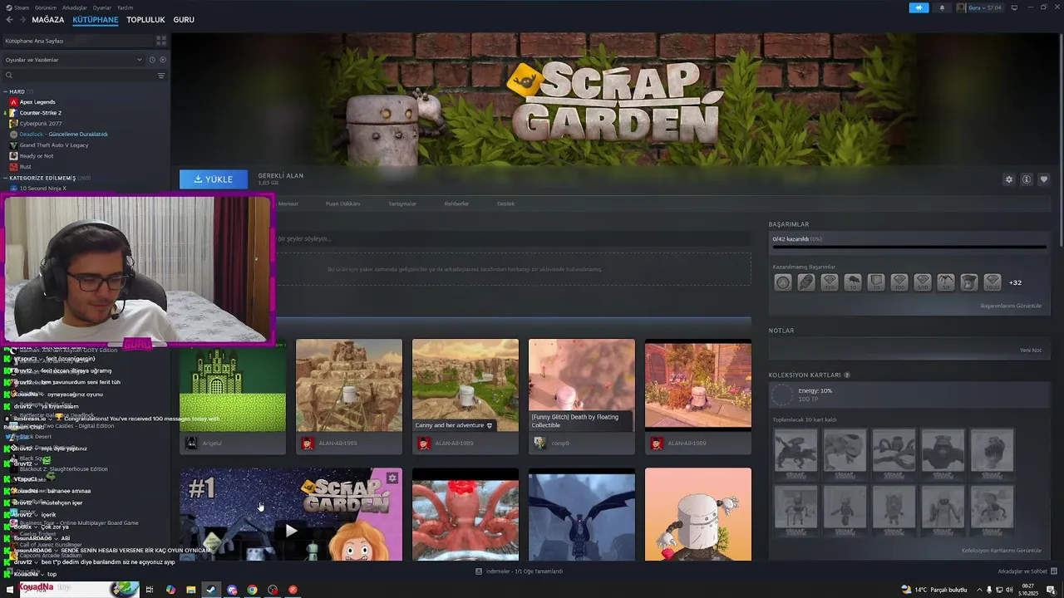Screen dimensions: 1064x598
Task: Open the Funny Glitch Death video thumbnail
Action: click(582, 385)
